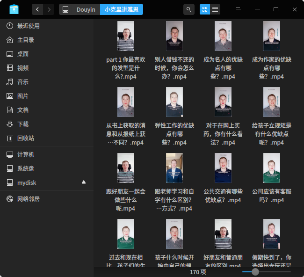
Task: Open 视频 videos folder
Action: pyautogui.click(x=47, y=68)
